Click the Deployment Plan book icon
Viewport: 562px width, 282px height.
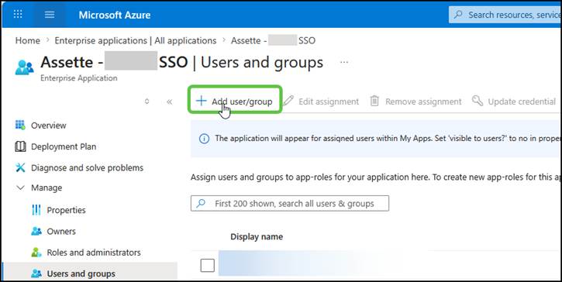click(20, 146)
